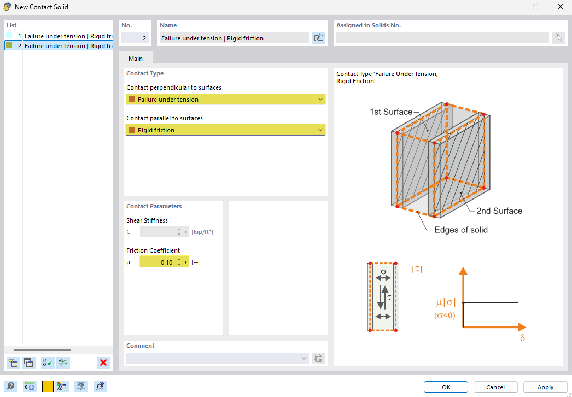Copy comment using the duplicate icon
This screenshot has height=397, width=572.
tap(318, 358)
